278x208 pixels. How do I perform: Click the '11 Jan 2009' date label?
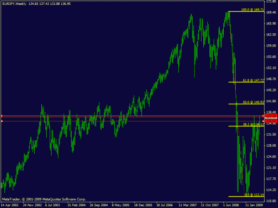click(254, 205)
